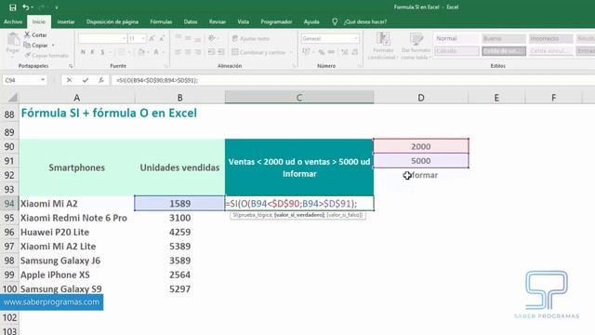Apply the Normal cell style
Viewport: 595px width, 335px height.
pos(456,38)
